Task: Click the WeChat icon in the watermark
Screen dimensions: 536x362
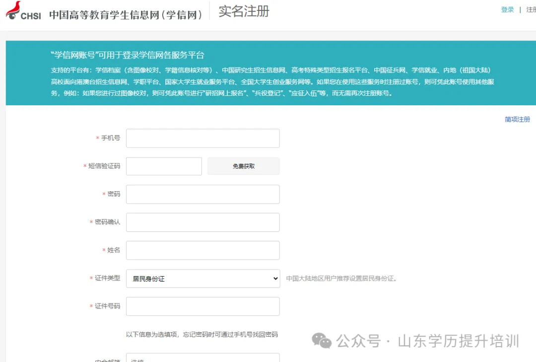Action: pos(322,341)
